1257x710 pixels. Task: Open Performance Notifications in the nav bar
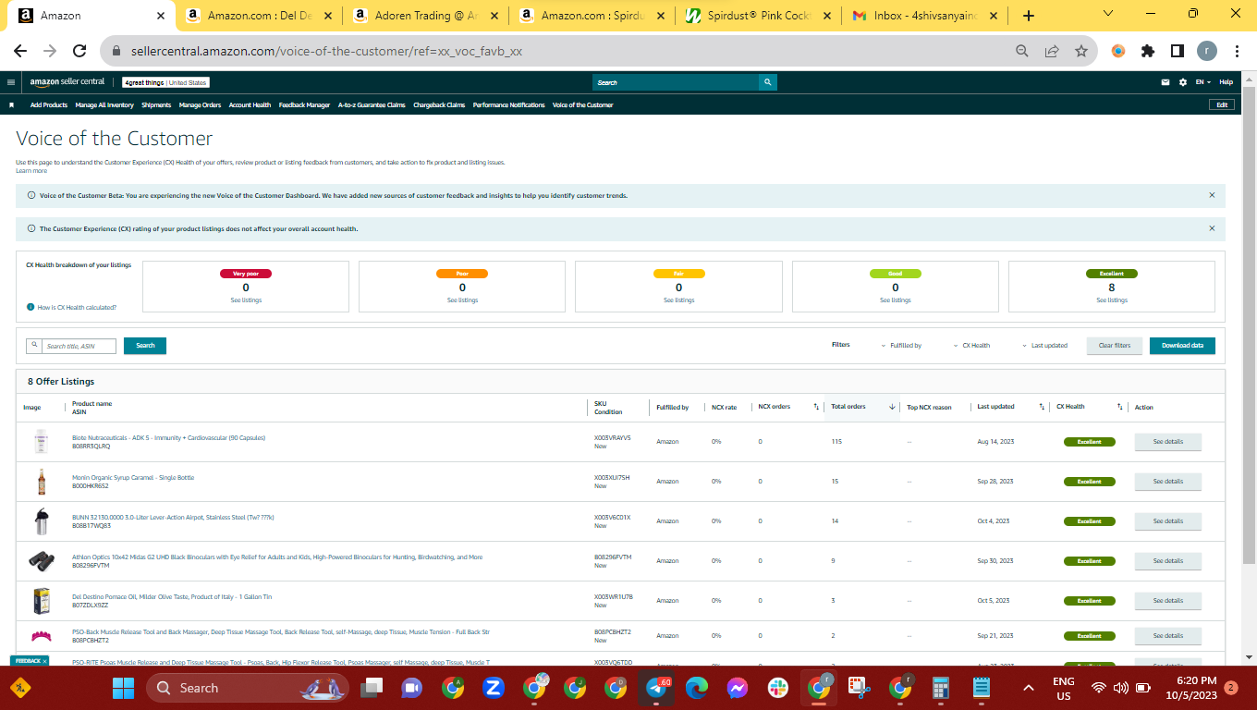click(508, 105)
